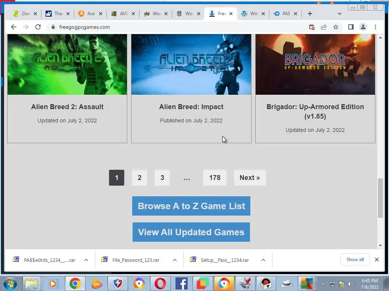Viewport: 389px width, 291px height.
Task: Open media player taskbar icon
Action: [x=52, y=283]
